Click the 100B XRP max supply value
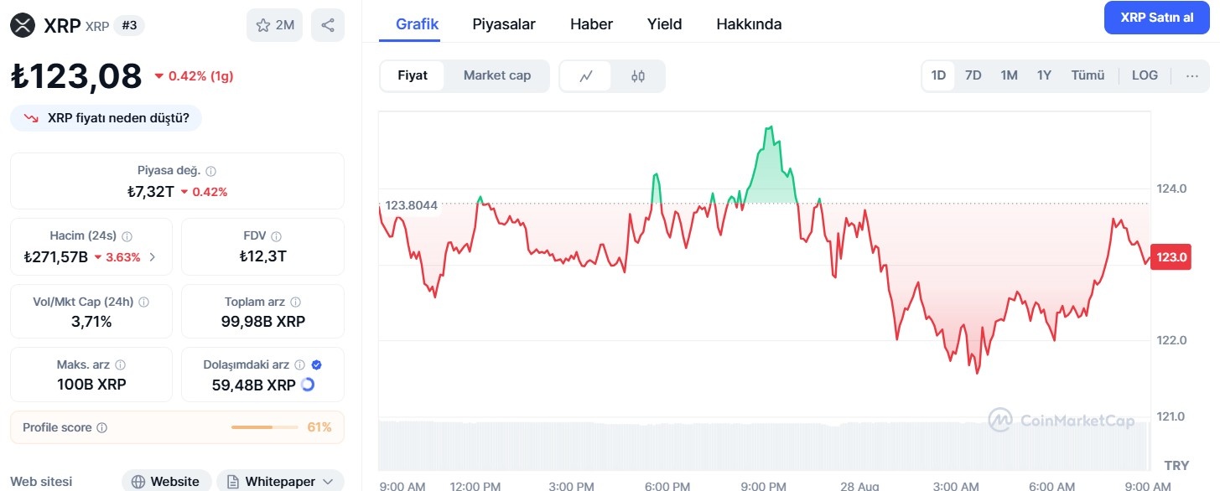 pyautogui.click(x=91, y=385)
